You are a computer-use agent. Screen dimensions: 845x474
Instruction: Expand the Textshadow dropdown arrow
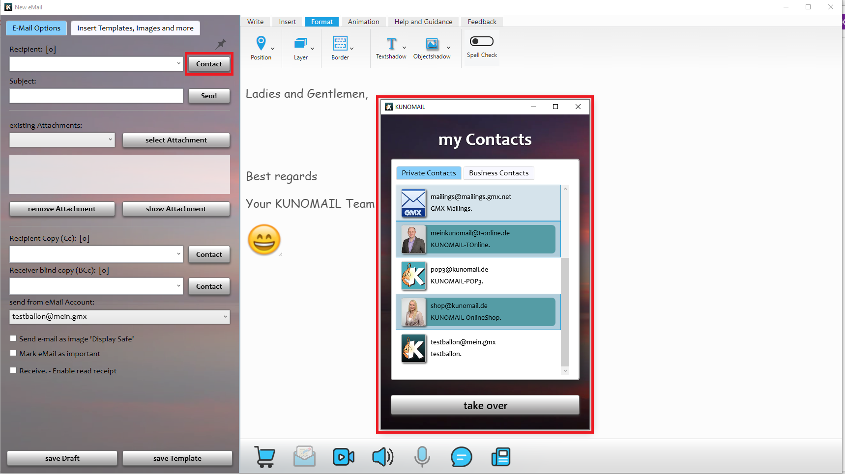click(404, 48)
